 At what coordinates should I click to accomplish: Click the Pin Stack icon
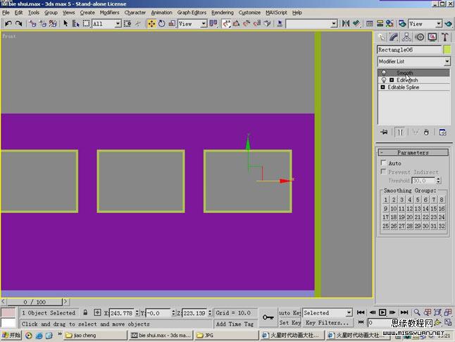pyautogui.click(x=384, y=132)
